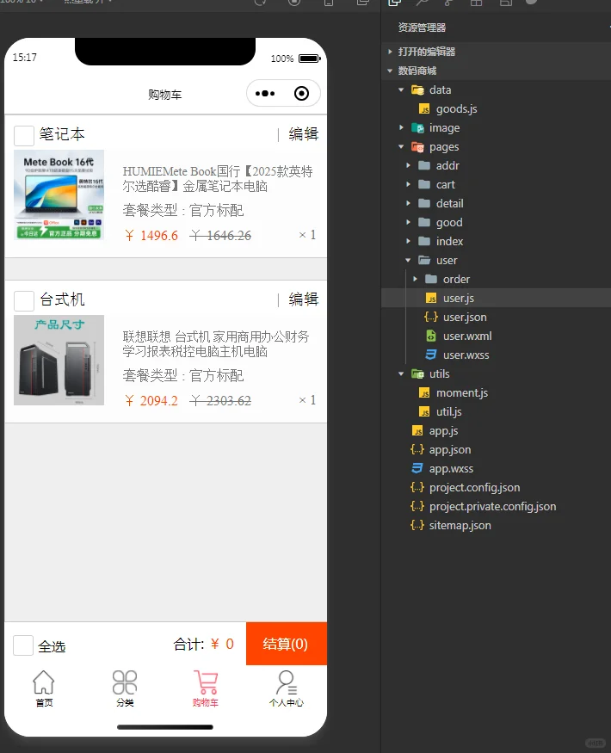Collapse the utils folder arrow
The image size is (611, 753).
(x=401, y=373)
